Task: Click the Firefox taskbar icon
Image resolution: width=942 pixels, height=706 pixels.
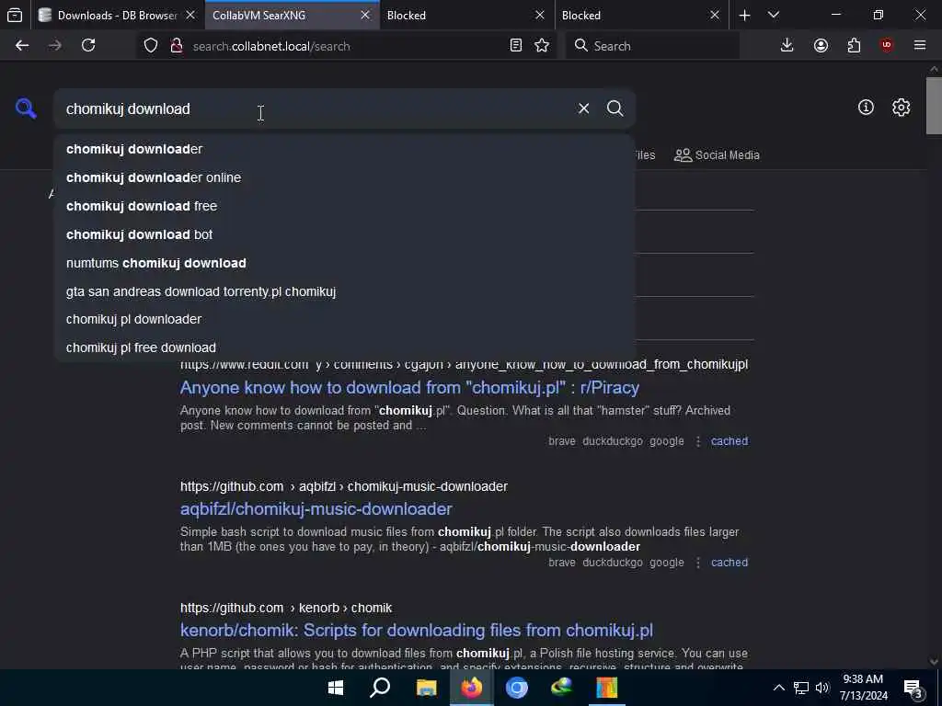Action: tap(472, 688)
